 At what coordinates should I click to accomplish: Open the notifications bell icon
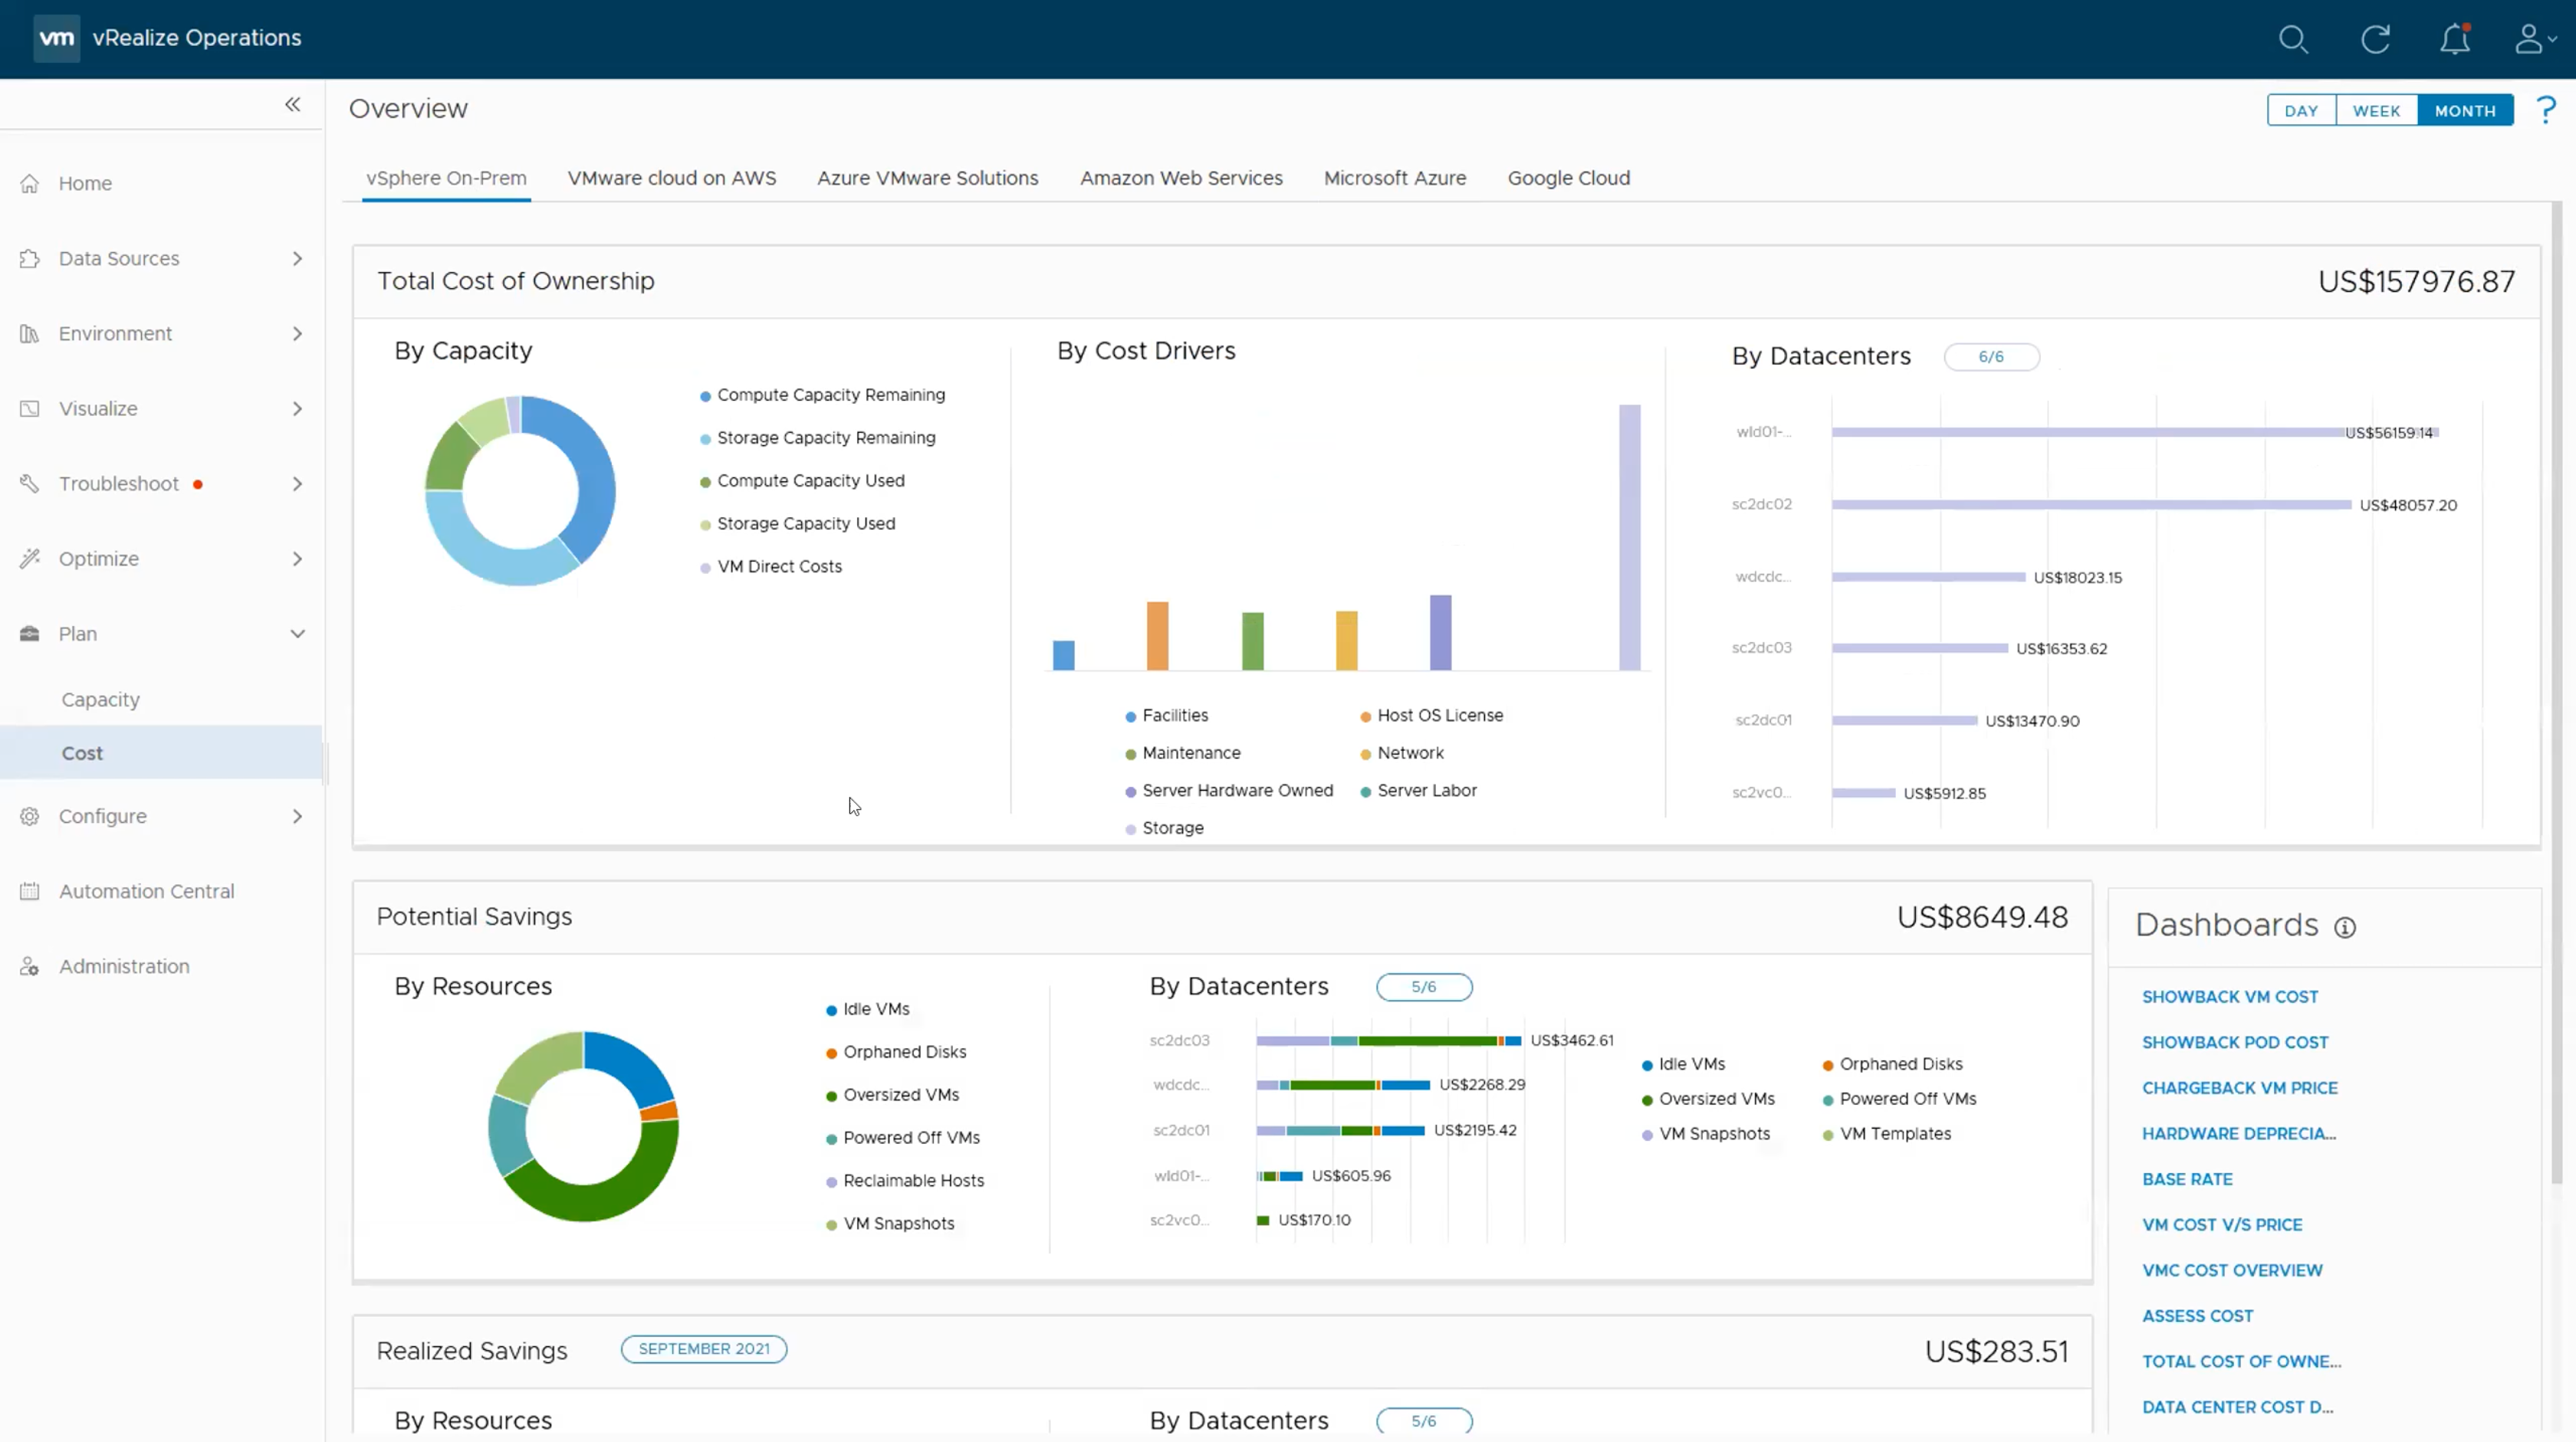coord(2455,39)
